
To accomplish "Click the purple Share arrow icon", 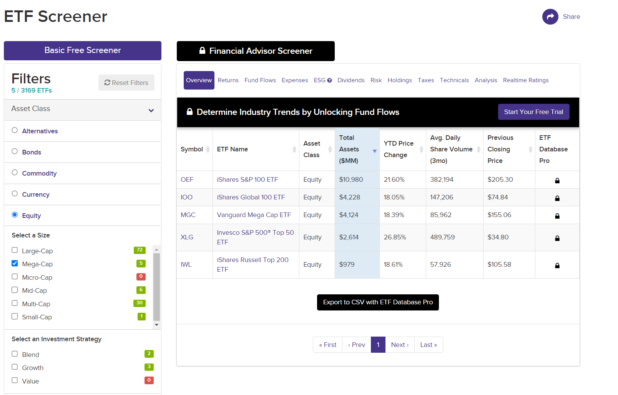I will click(x=550, y=17).
